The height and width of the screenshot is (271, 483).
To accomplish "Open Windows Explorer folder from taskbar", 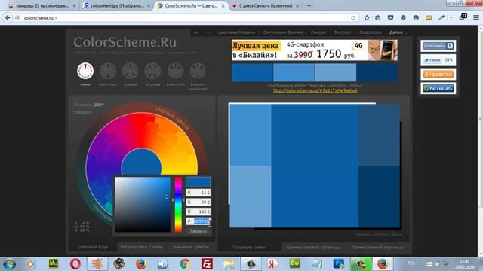I will coord(229,264).
